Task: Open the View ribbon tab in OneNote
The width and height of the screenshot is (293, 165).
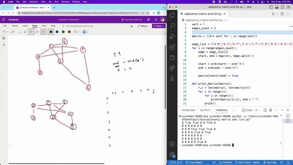Action: tap(44, 26)
